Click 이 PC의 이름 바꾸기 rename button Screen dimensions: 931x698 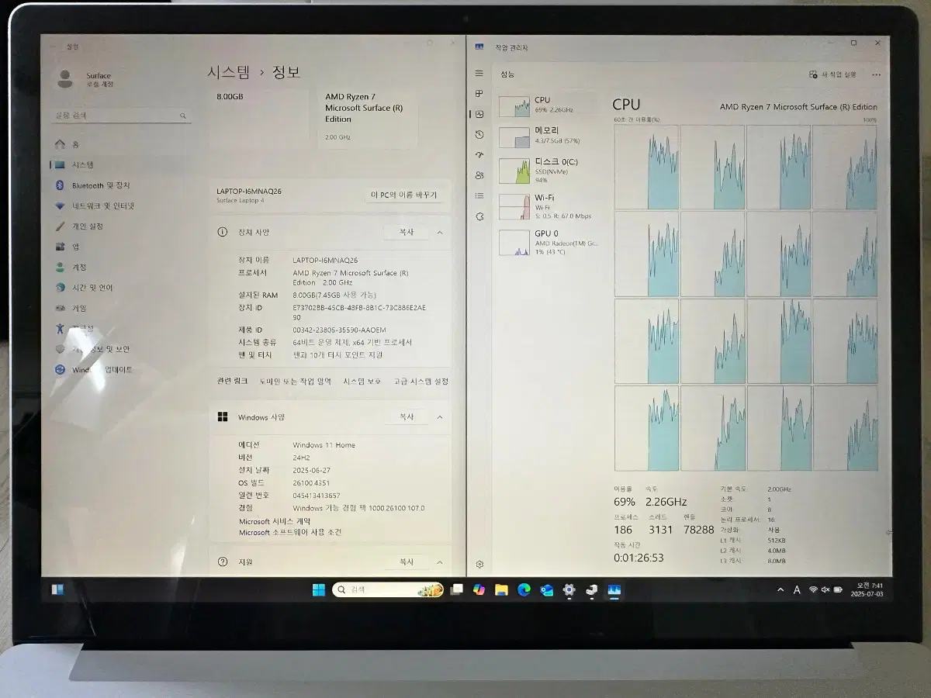click(x=403, y=195)
